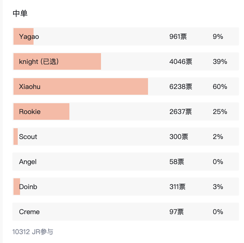Pick the Rookie option row
Viewport: 244px width, 243px height.
tap(30, 112)
